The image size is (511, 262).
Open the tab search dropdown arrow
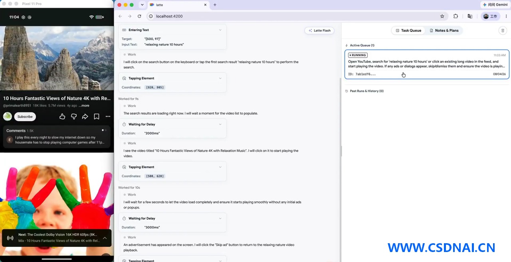tap(142, 5)
